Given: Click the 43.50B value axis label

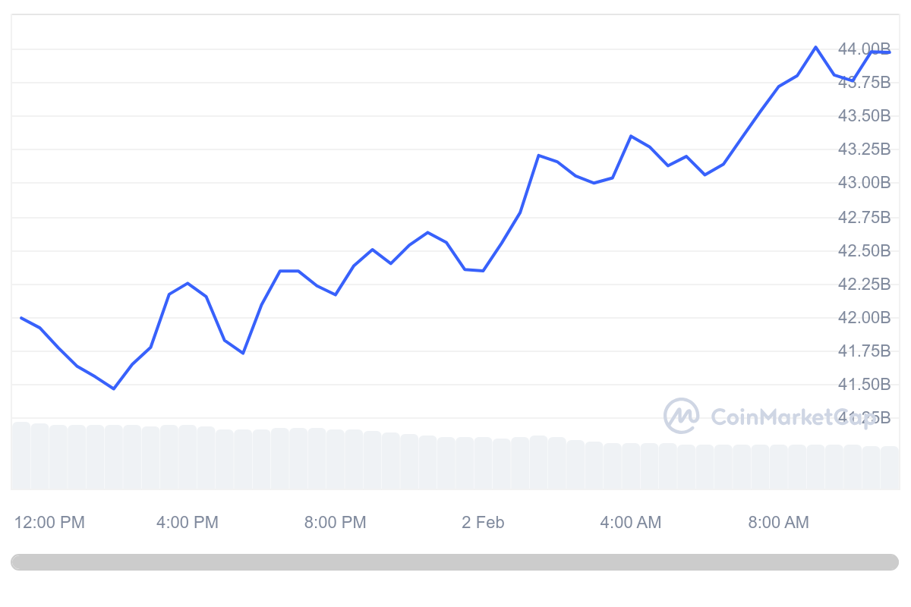Looking at the screenshot, I should point(864,116).
